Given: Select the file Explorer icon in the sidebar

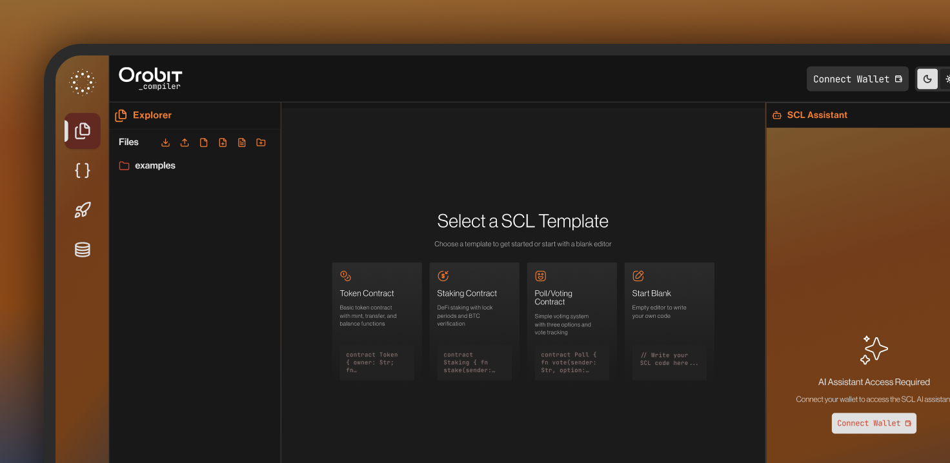Looking at the screenshot, I should point(82,131).
